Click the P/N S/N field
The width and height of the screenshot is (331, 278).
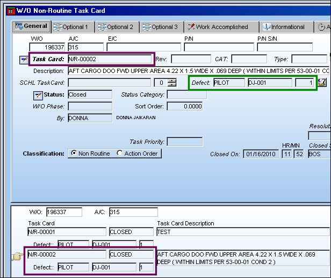pyautogui.click(x=285, y=47)
